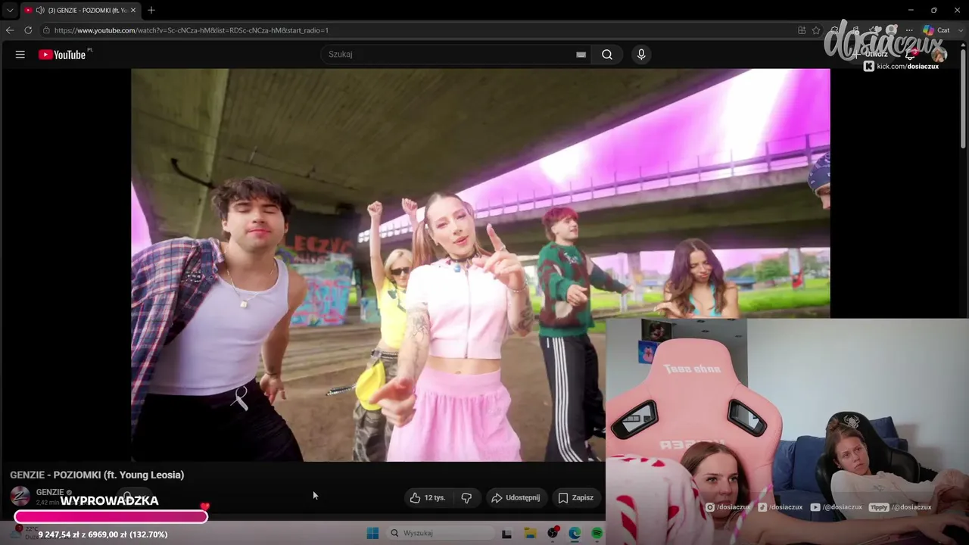Reload the page with the refresh icon
This screenshot has height=545, width=969.
(28, 30)
